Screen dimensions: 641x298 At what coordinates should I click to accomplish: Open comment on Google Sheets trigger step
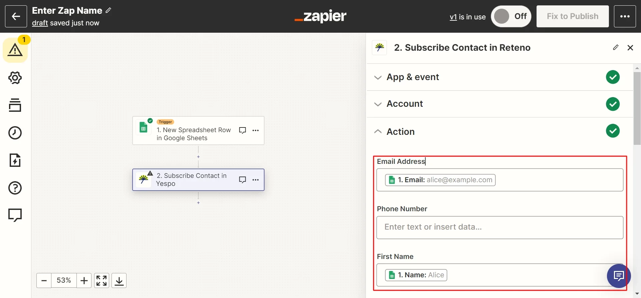243,130
